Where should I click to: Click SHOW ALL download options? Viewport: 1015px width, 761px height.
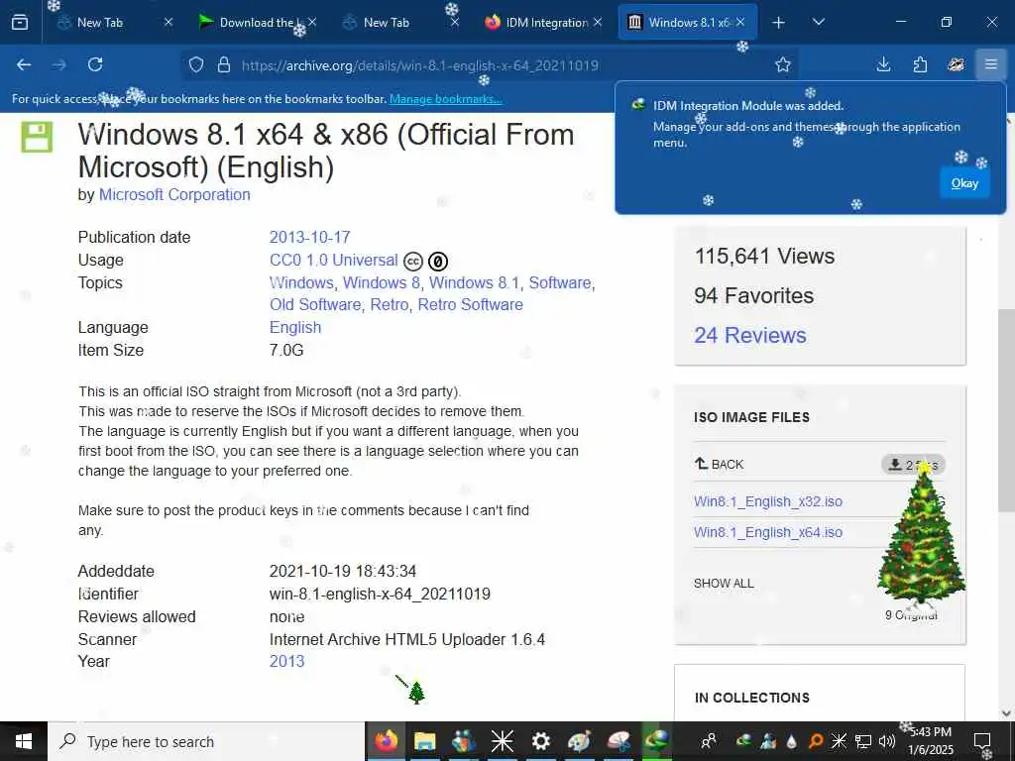[x=724, y=583]
